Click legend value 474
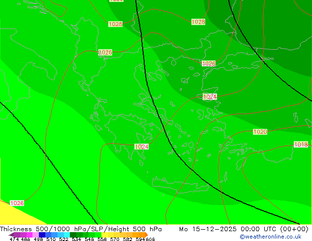 click(14, 239)
